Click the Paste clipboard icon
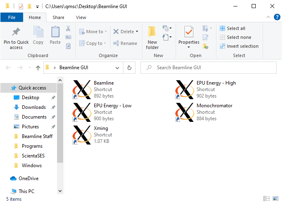This screenshot has height=204, width=282. pos(55,32)
